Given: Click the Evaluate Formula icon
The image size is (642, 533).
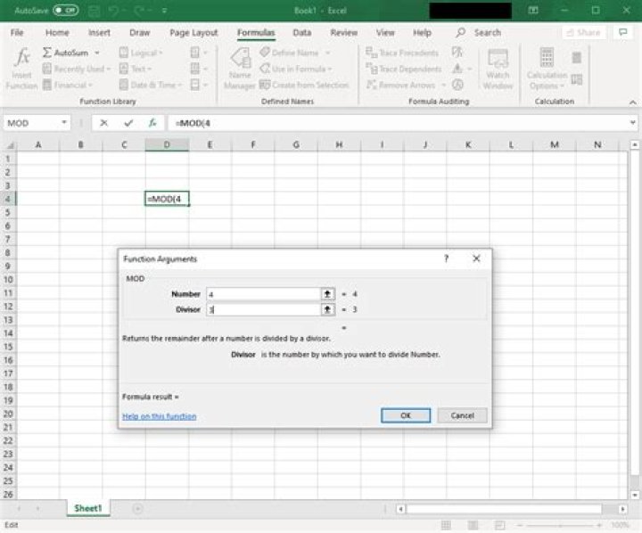Looking at the screenshot, I should pos(457,85).
